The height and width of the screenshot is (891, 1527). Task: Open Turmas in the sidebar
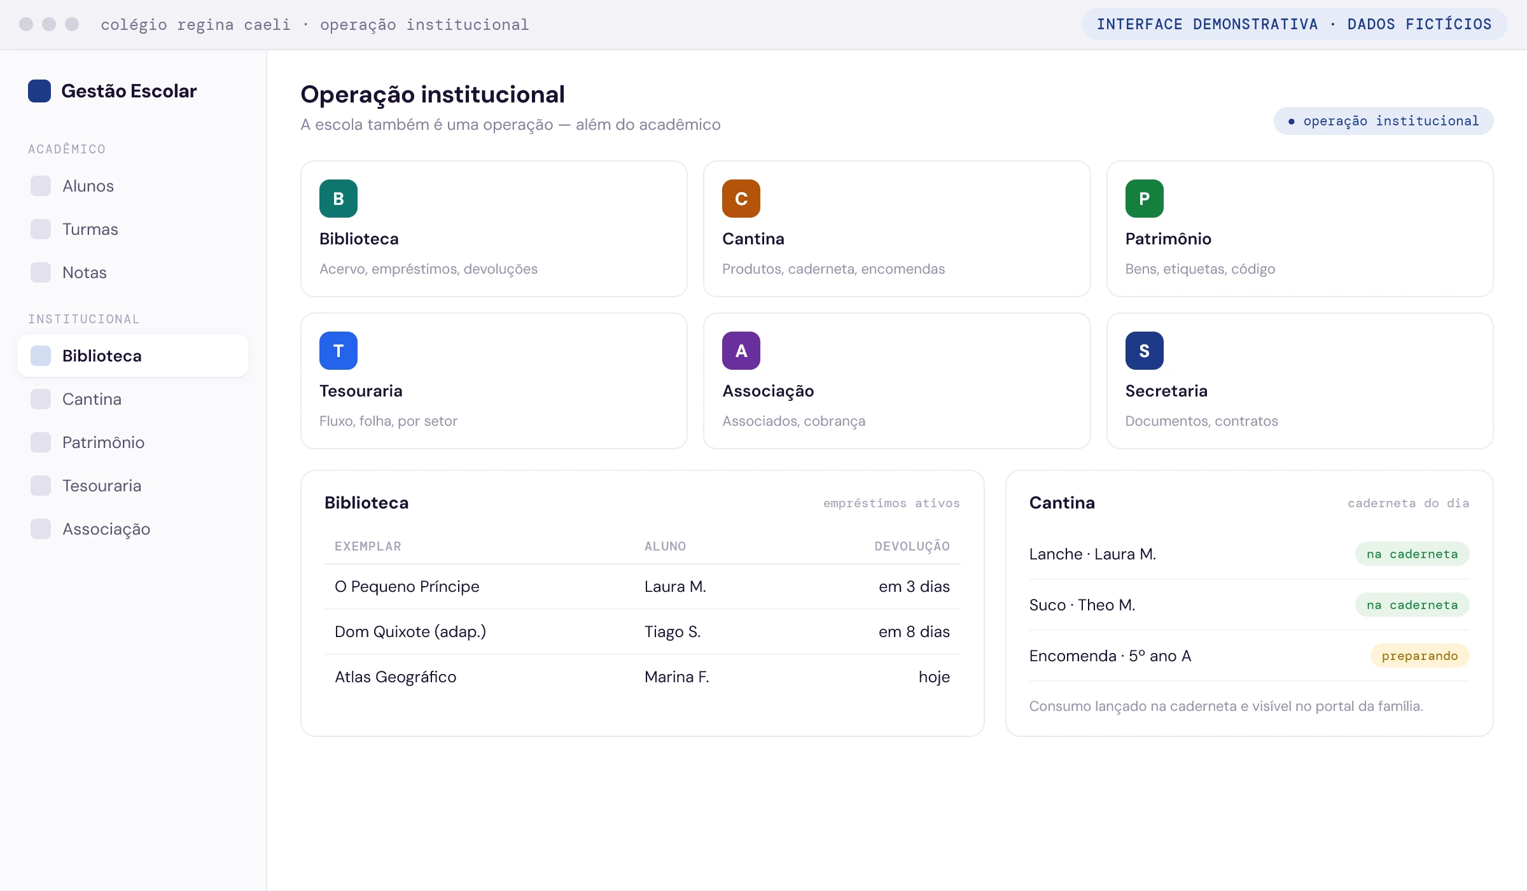[133, 229]
